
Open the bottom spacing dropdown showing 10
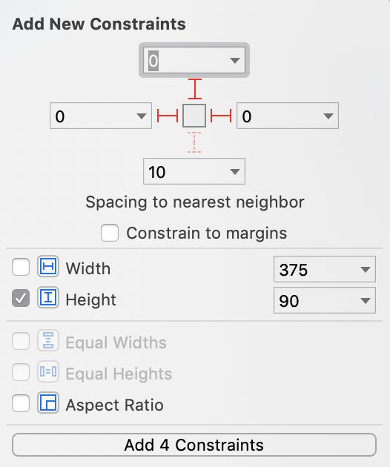coord(235,171)
